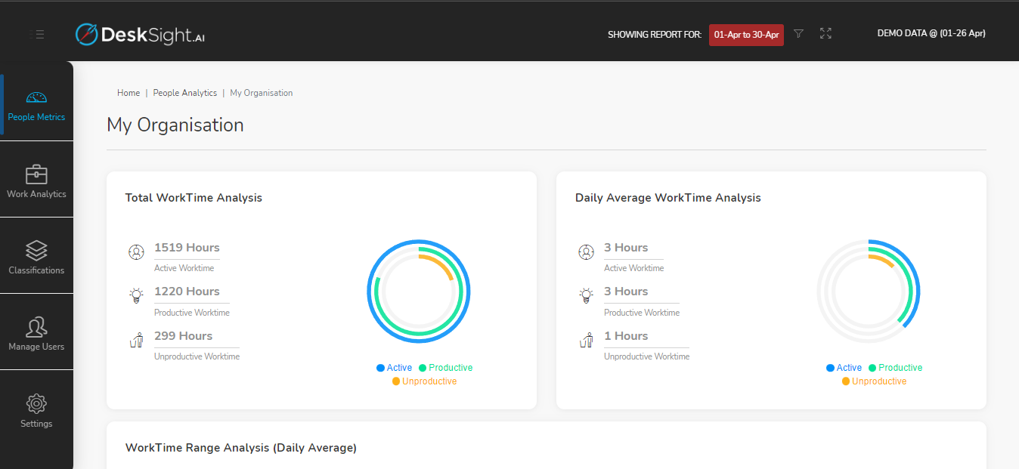
Task: Click the filter funnel icon in the header
Action: tap(798, 34)
